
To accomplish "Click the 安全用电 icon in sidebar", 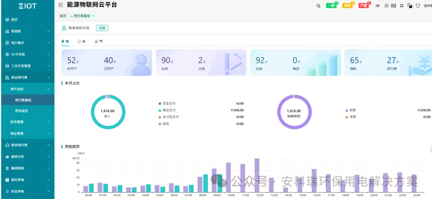I will 7,191.
